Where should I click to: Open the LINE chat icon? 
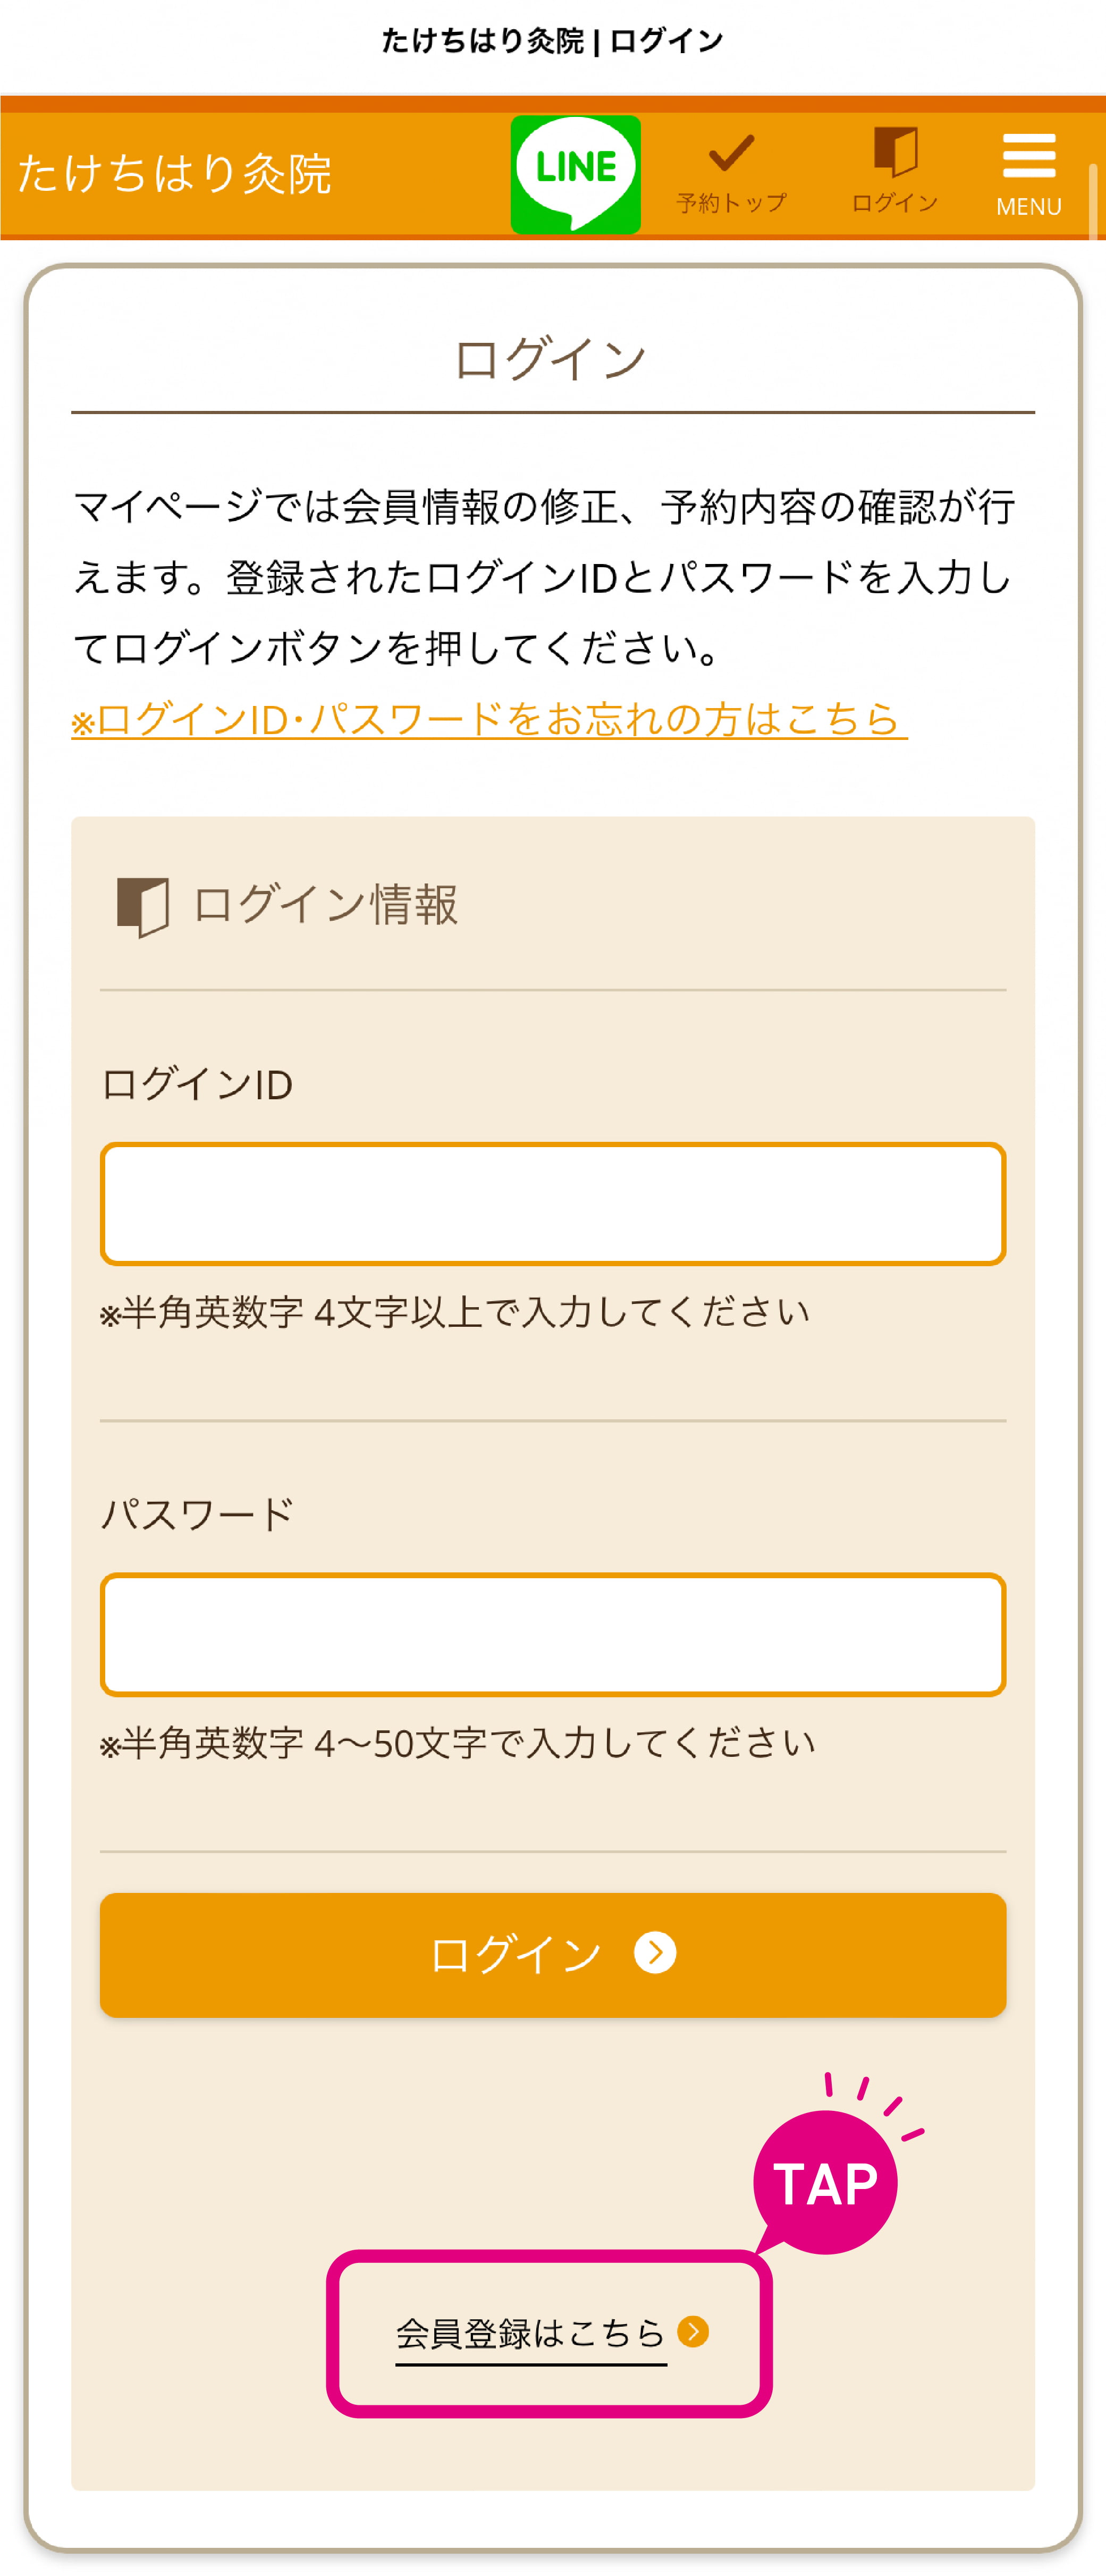[575, 174]
